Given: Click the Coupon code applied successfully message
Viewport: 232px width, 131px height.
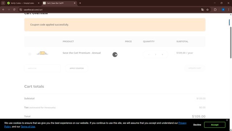Looking at the screenshot, I should (x=50, y=25).
